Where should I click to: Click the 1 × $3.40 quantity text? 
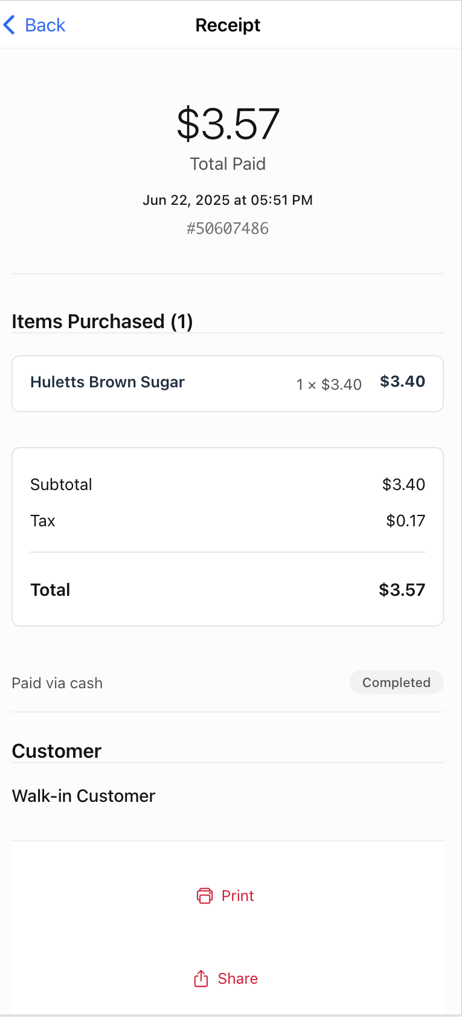tap(329, 384)
